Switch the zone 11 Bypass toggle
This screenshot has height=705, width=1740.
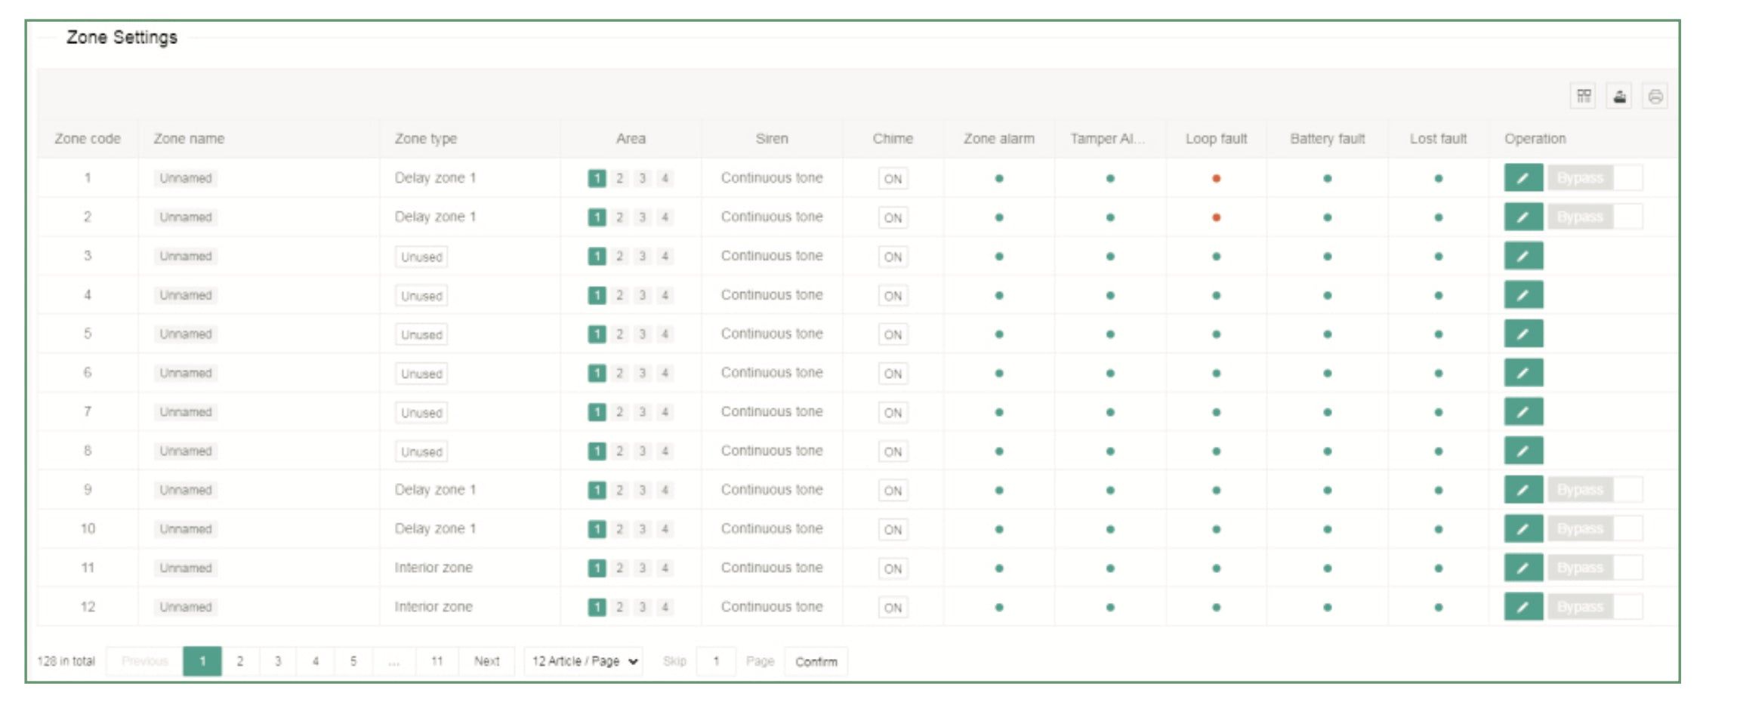coord(1594,568)
